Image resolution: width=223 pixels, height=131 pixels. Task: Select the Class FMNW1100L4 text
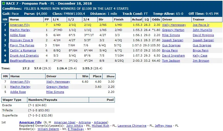coord(69,14)
